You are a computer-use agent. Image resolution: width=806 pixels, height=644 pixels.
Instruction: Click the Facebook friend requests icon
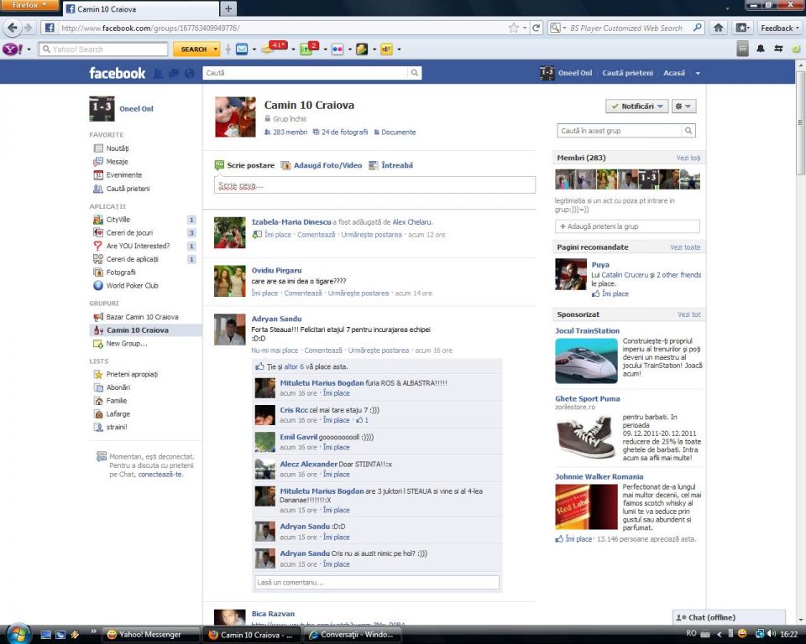pyautogui.click(x=158, y=74)
